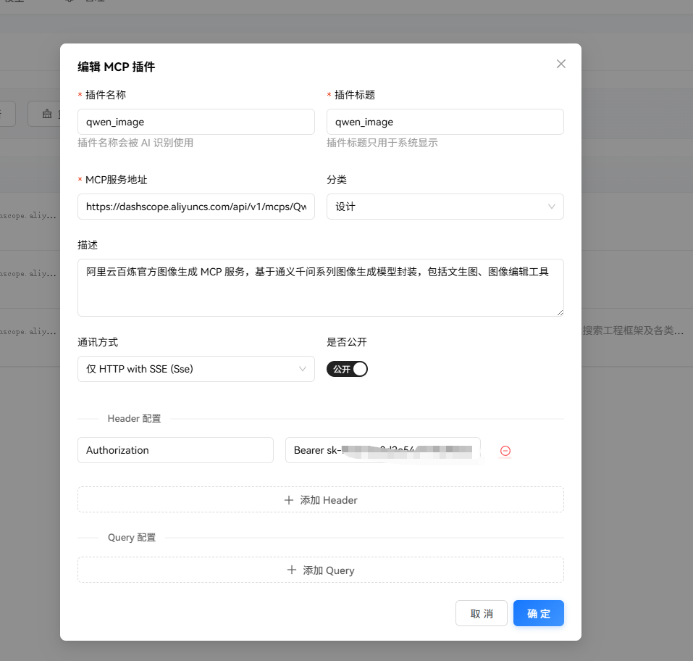Click the Bearer token header value field
Viewport: 693px width, 661px height.
point(382,450)
